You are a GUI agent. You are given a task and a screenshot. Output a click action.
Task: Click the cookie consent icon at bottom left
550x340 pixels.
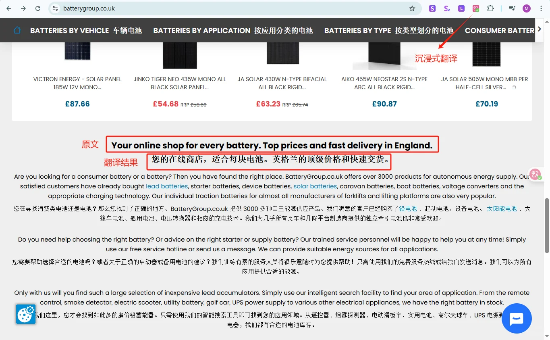pos(25,313)
